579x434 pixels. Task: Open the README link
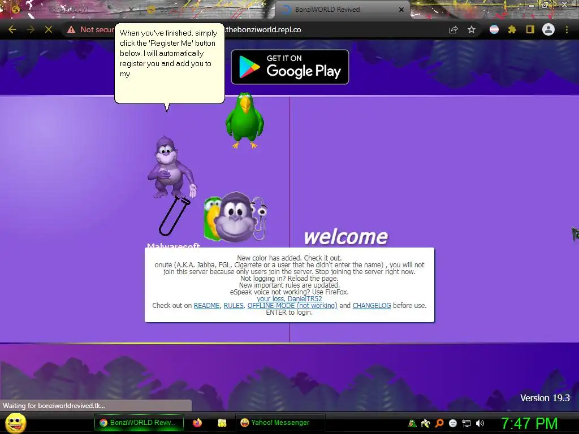click(207, 306)
